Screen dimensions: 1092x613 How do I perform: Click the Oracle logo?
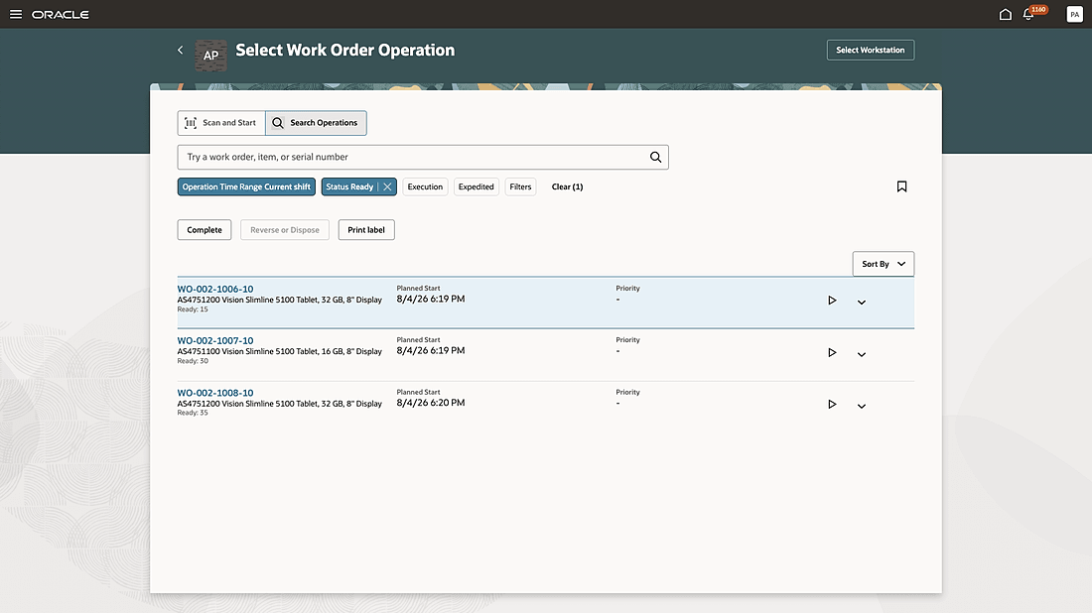pos(60,15)
